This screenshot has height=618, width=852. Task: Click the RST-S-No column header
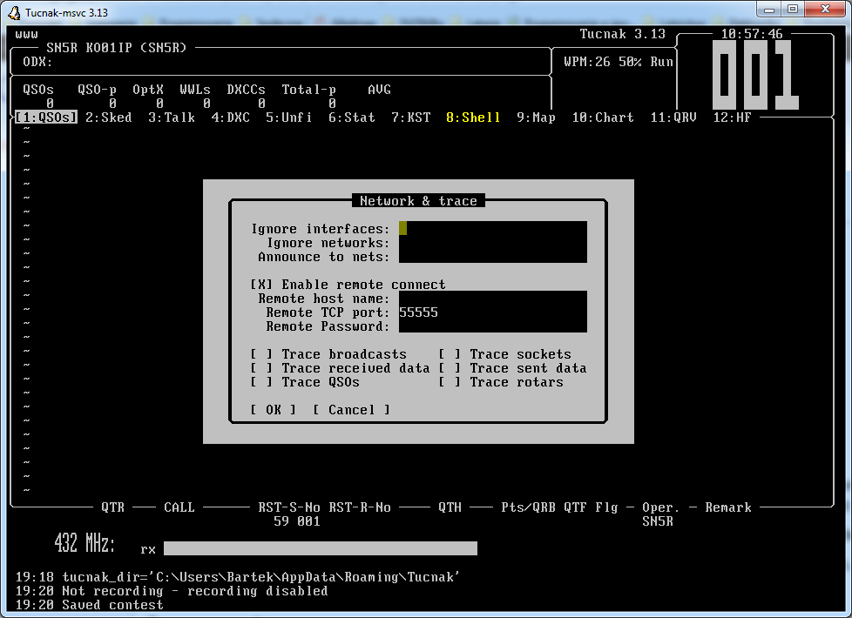point(289,507)
